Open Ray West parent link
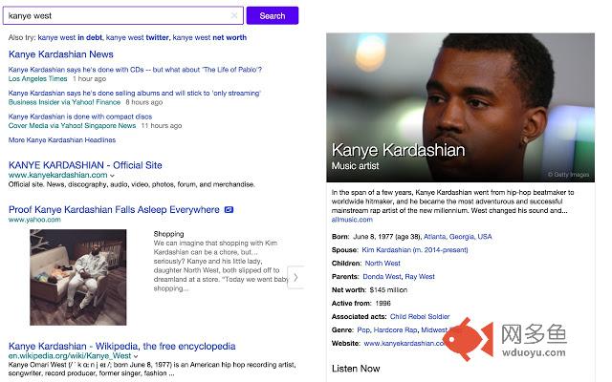Viewport: 612px width, 382px height. (420, 276)
